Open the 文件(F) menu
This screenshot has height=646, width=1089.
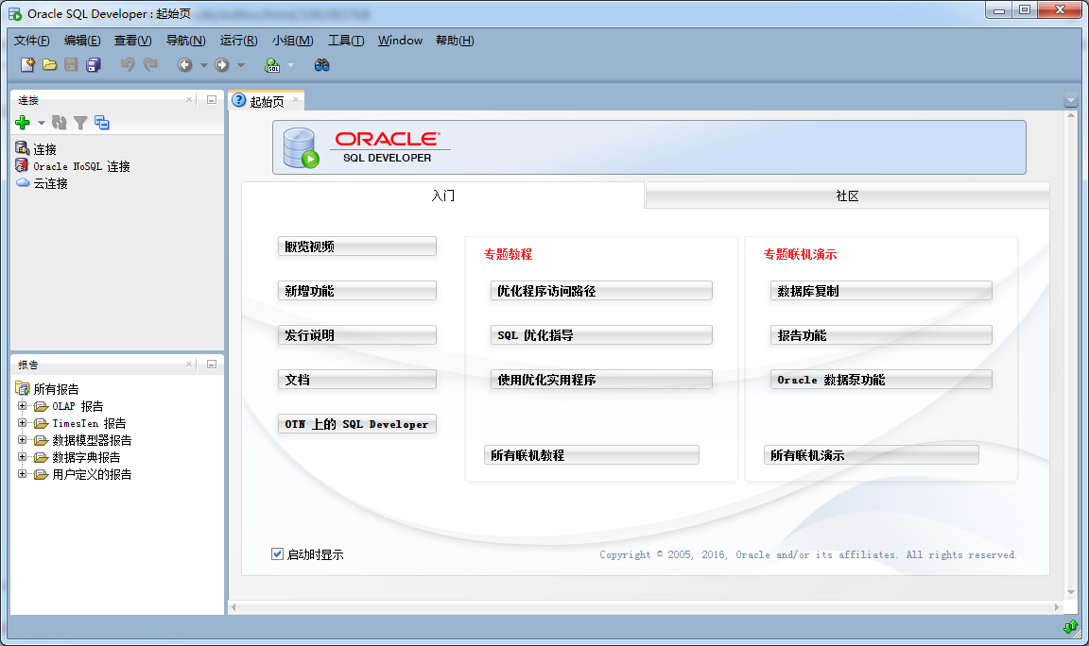[x=32, y=41]
